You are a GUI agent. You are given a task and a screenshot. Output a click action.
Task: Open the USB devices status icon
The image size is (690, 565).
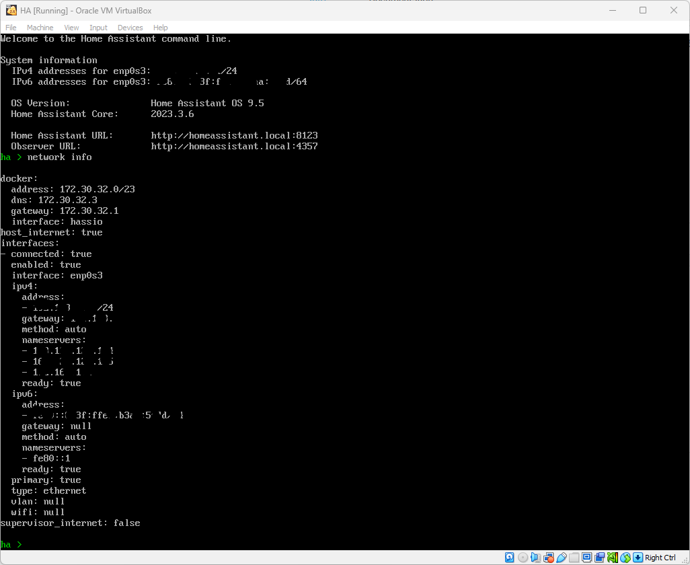pyautogui.click(x=560, y=558)
